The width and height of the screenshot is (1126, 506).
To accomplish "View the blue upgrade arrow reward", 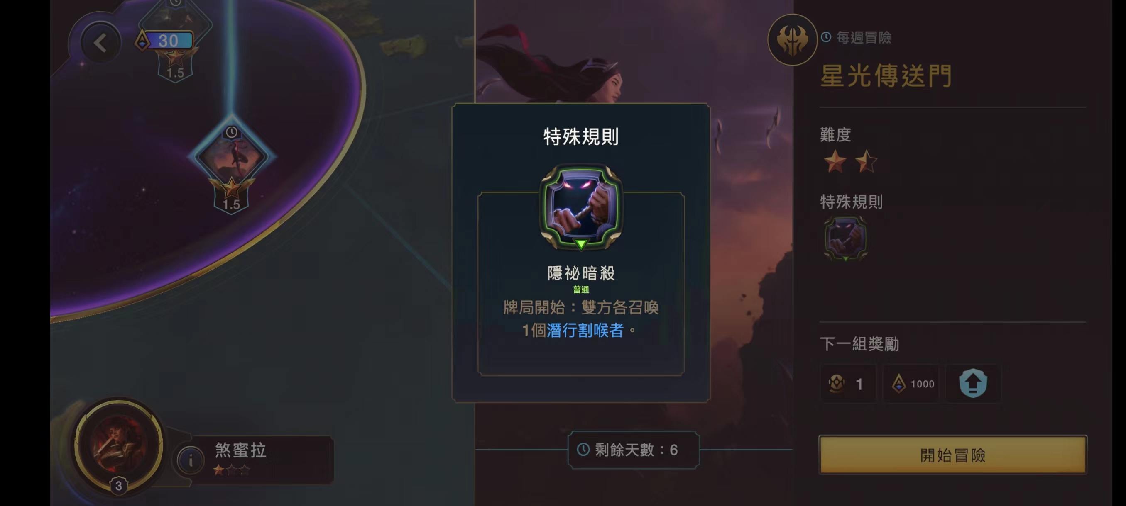I will 973,383.
